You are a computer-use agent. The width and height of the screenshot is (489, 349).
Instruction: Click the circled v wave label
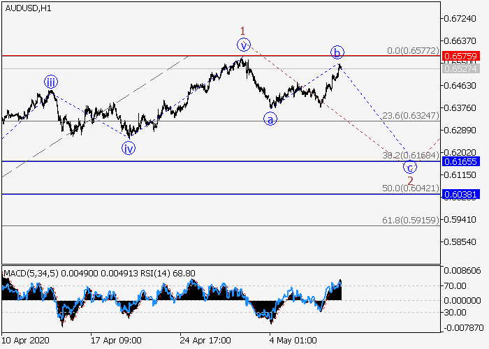point(243,45)
